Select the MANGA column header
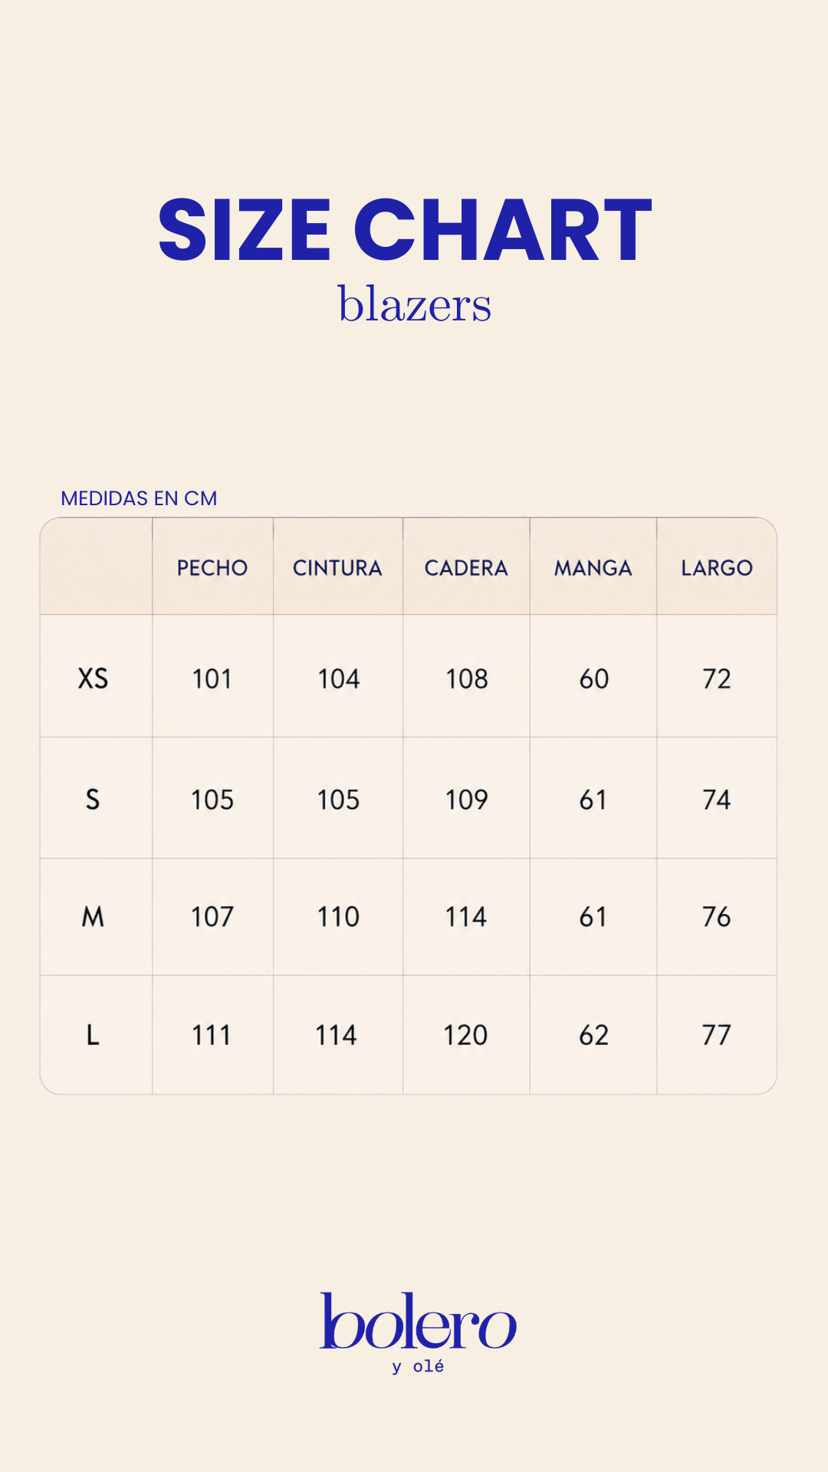 click(593, 568)
